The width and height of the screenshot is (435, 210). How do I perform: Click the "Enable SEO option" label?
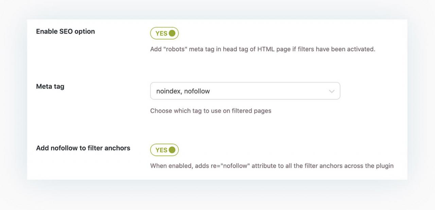point(65,32)
